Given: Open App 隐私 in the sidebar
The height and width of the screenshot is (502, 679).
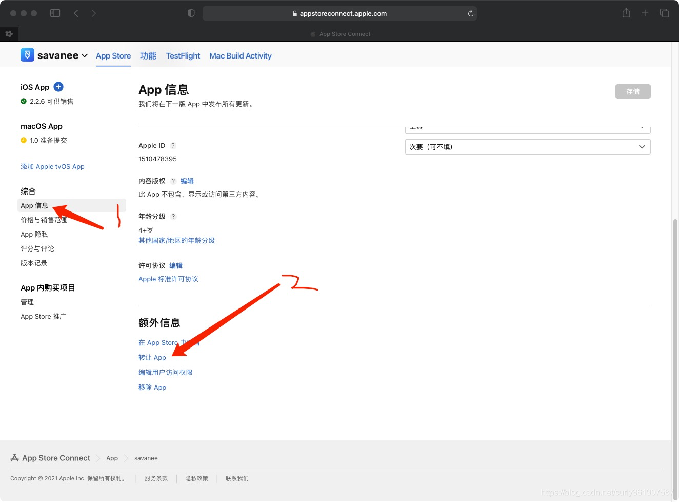Looking at the screenshot, I should click(x=34, y=234).
